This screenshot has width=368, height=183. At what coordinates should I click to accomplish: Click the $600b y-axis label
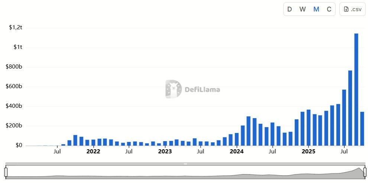(x=15, y=87)
